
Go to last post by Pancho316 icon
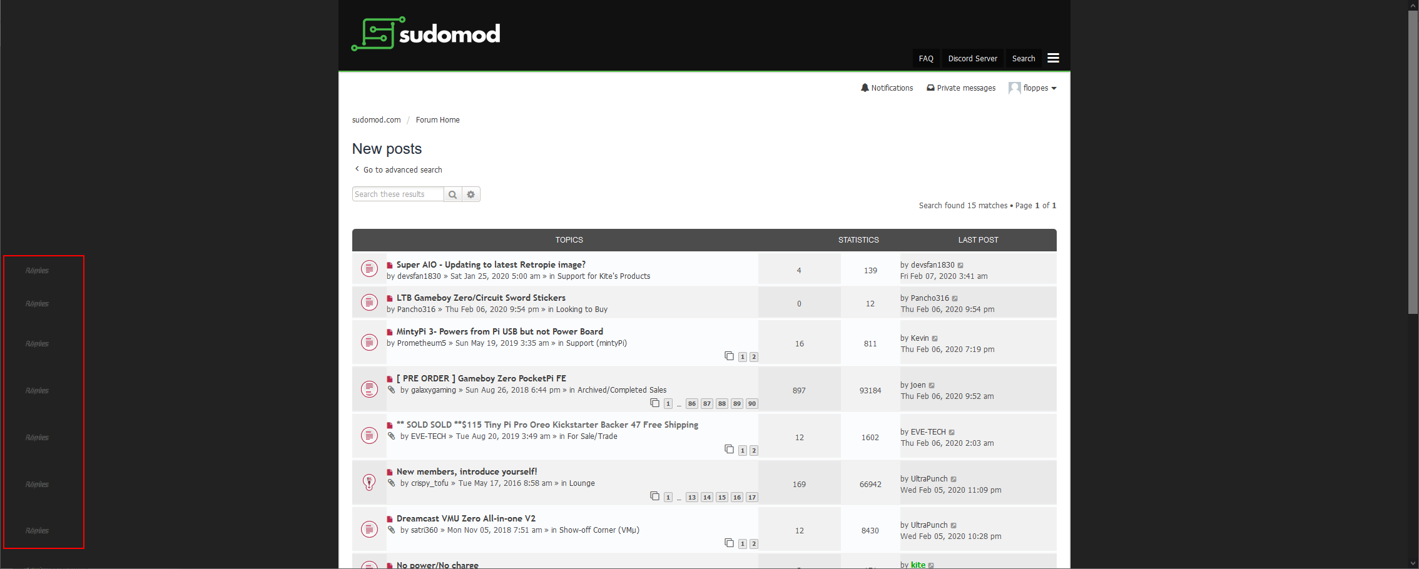(x=955, y=298)
